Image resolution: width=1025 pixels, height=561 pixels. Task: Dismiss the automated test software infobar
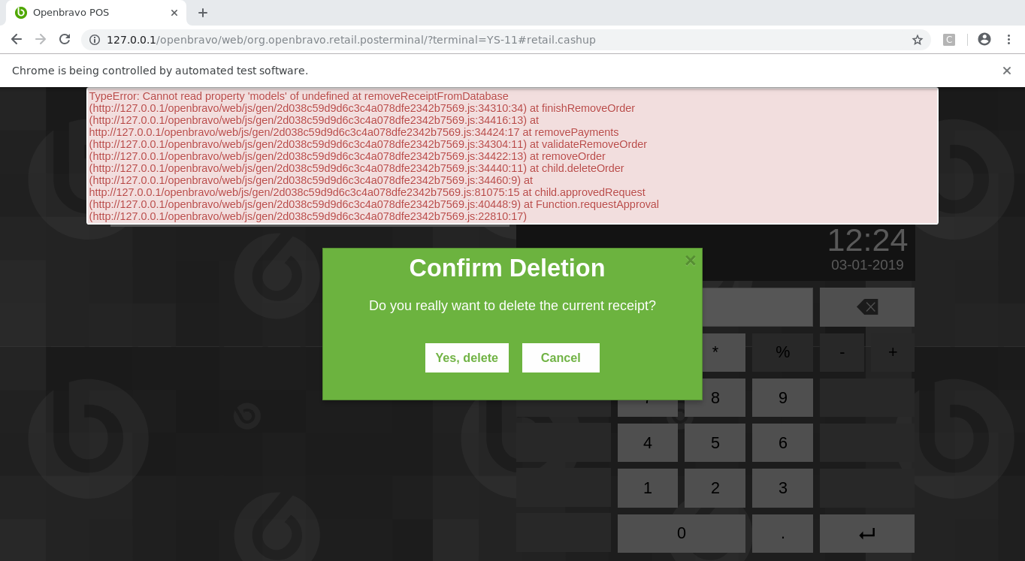tap(1007, 71)
